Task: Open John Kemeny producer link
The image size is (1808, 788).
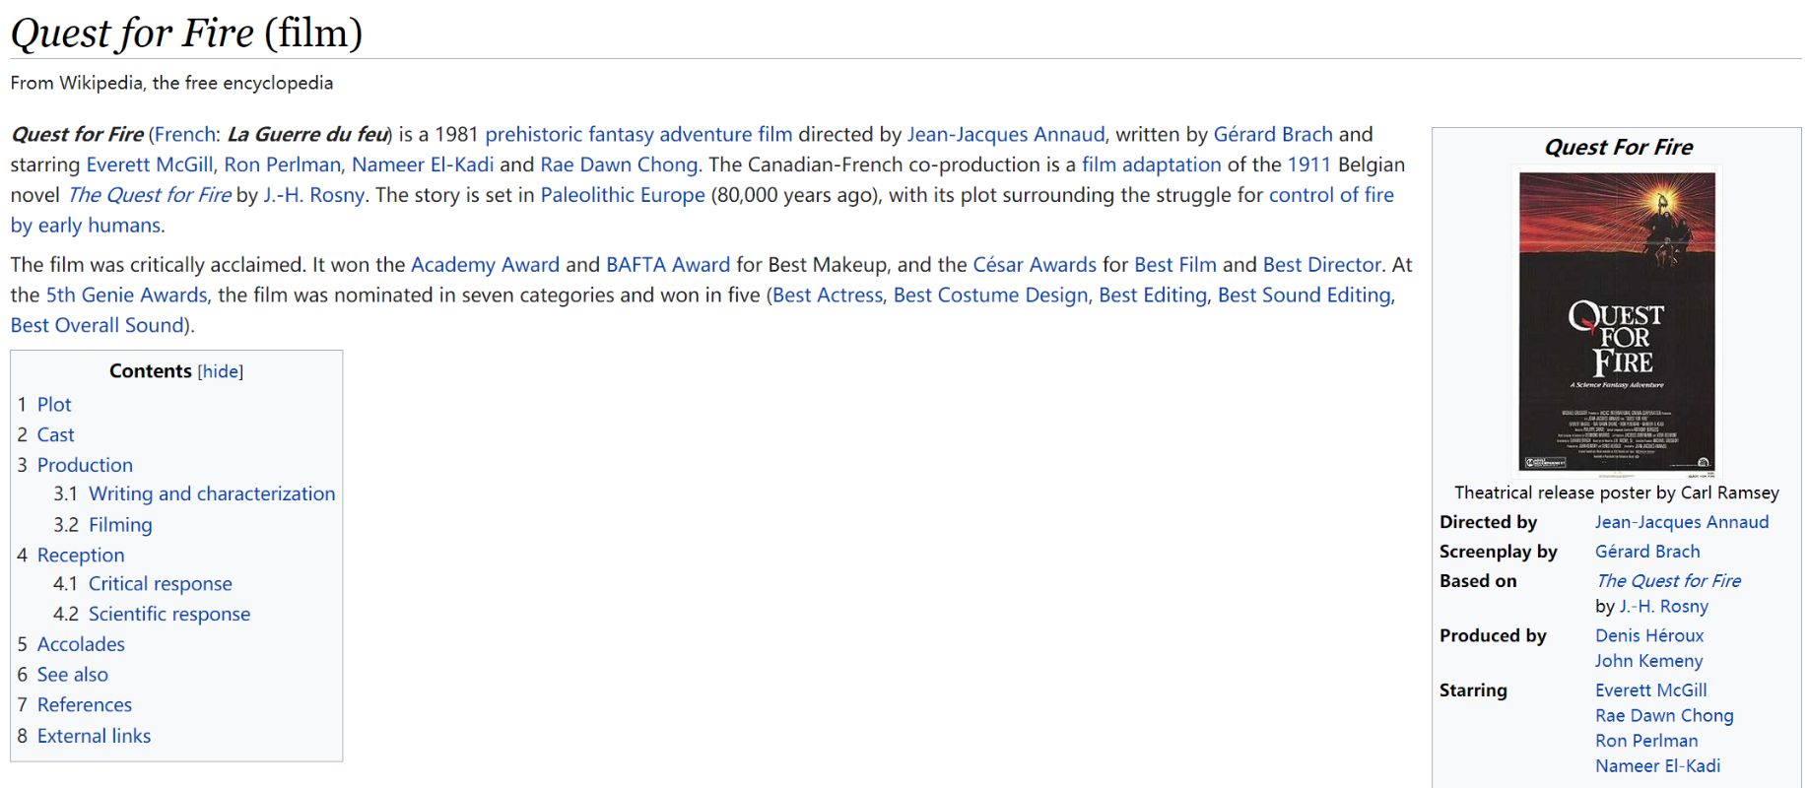Action: click(1648, 661)
